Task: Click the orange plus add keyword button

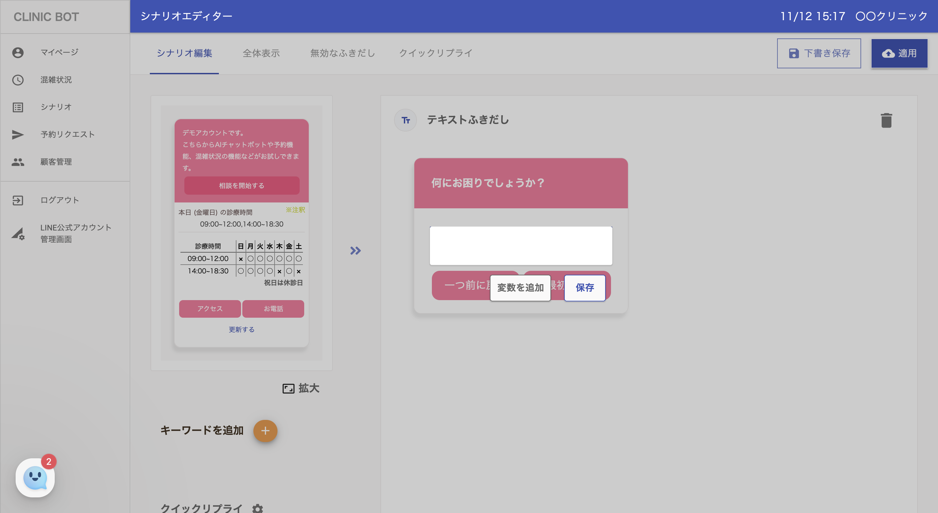Action: pos(265,431)
